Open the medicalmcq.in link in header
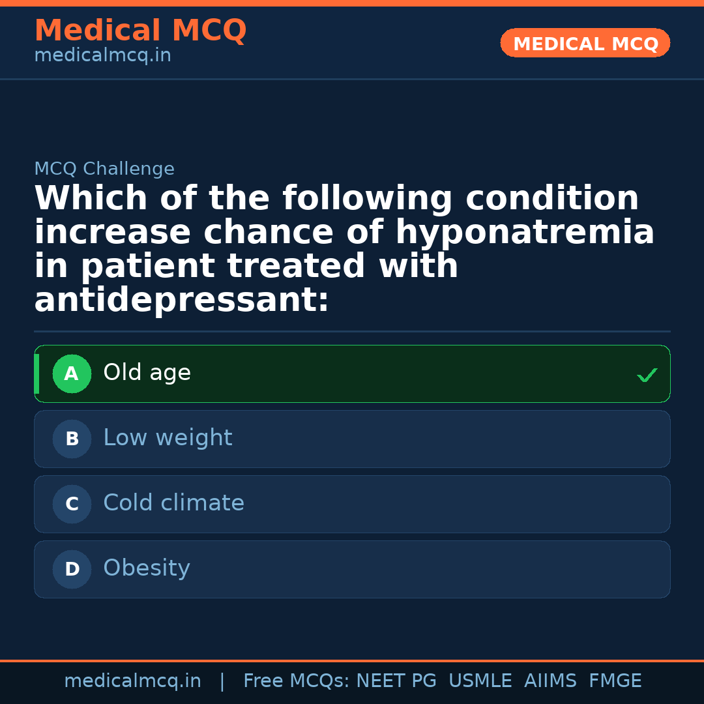This screenshot has height=704, width=704. [x=102, y=55]
